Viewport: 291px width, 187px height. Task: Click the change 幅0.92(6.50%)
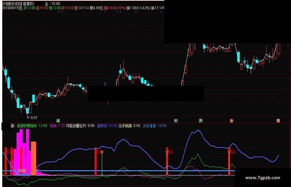[x=115, y=8]
